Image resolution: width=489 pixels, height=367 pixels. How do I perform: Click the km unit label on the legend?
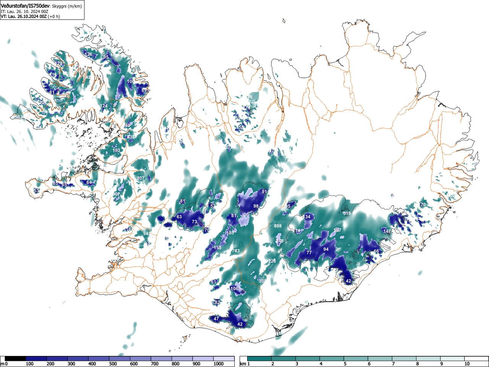point(244,364)
